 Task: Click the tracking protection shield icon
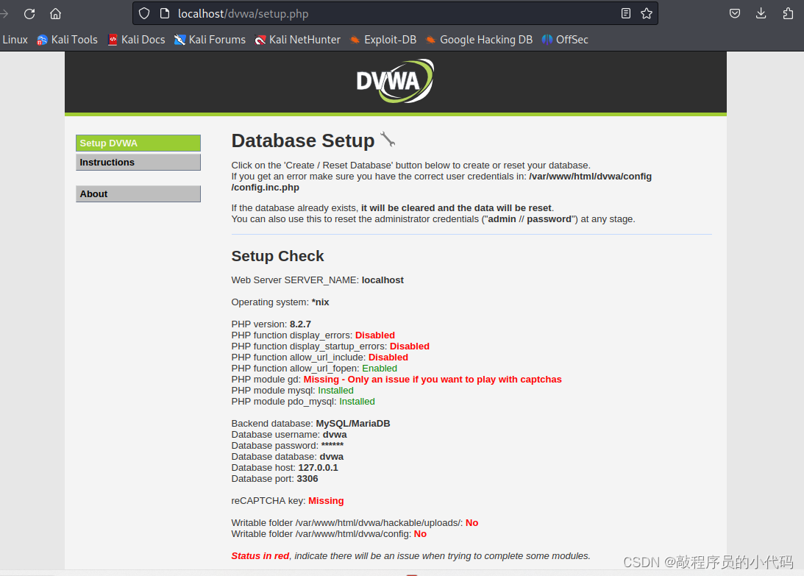pyautogui.click(x=144, y=13)
